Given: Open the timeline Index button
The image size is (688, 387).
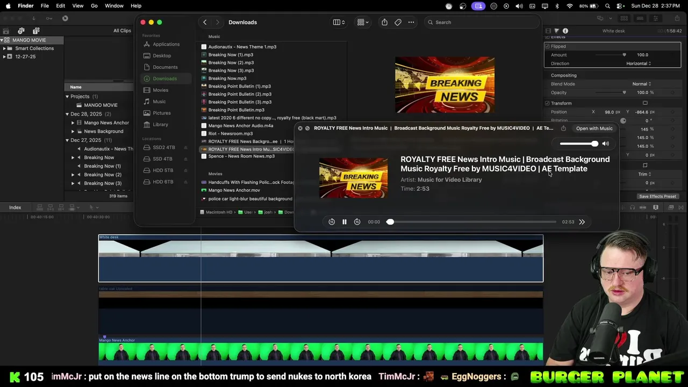Looking at the screenshot, I should point(15,207).
